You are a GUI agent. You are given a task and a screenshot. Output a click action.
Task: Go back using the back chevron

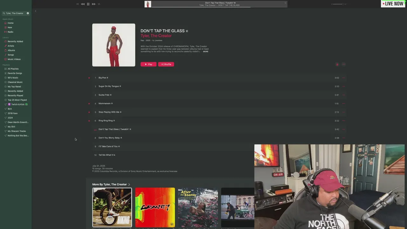(36, 11)
